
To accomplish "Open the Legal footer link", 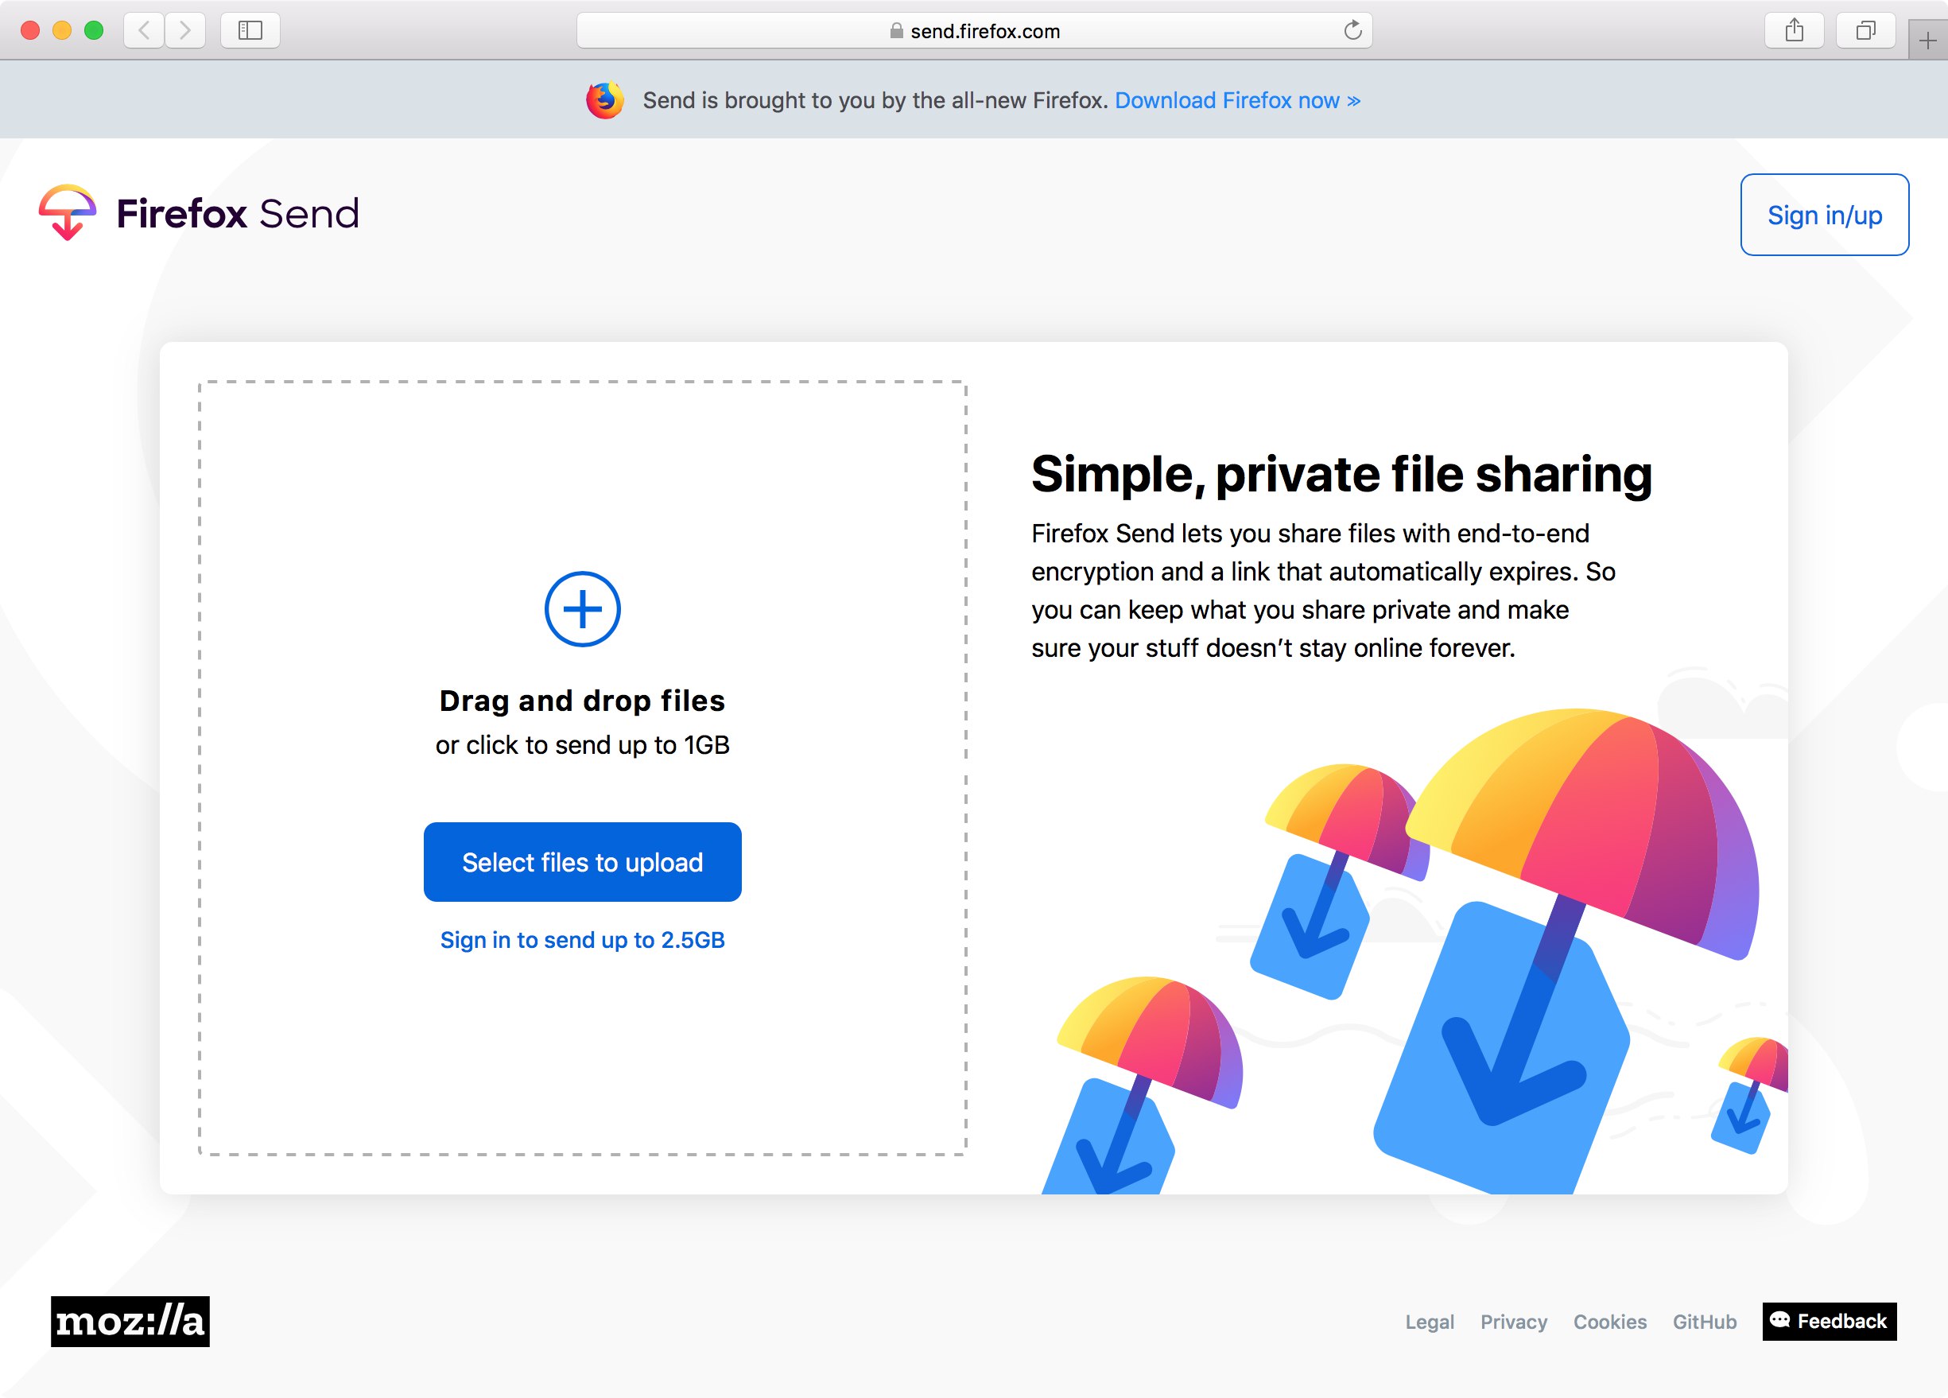I will click(1430, 1322).
